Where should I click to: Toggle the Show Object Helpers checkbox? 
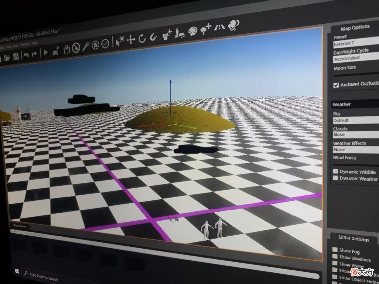(x=335, y=277)
